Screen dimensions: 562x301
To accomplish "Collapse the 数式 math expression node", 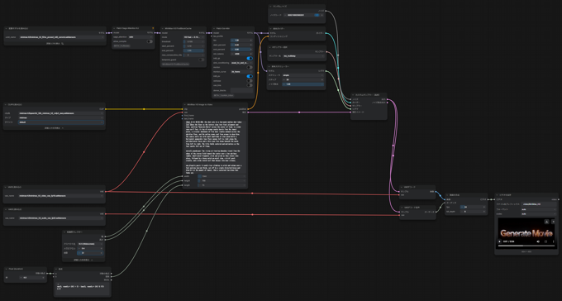I will tap(56, 269).
